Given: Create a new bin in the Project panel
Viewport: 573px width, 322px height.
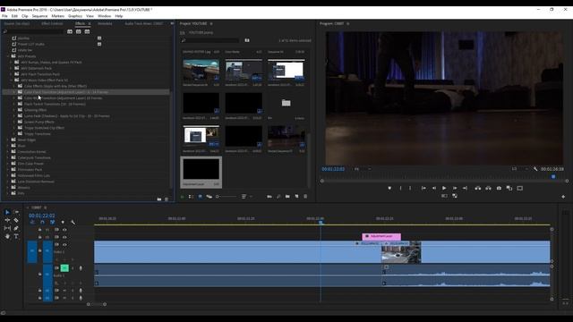Looking at the screenshot, I should point(287,197).
